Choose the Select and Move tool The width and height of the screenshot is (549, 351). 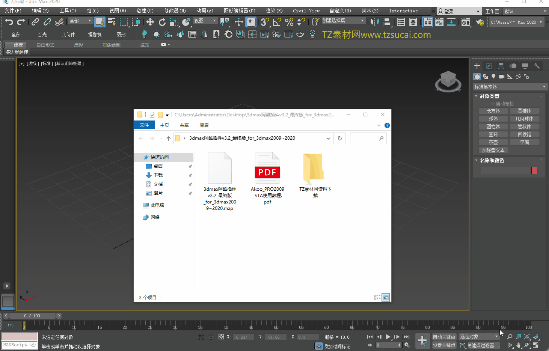tap(150, 22)
